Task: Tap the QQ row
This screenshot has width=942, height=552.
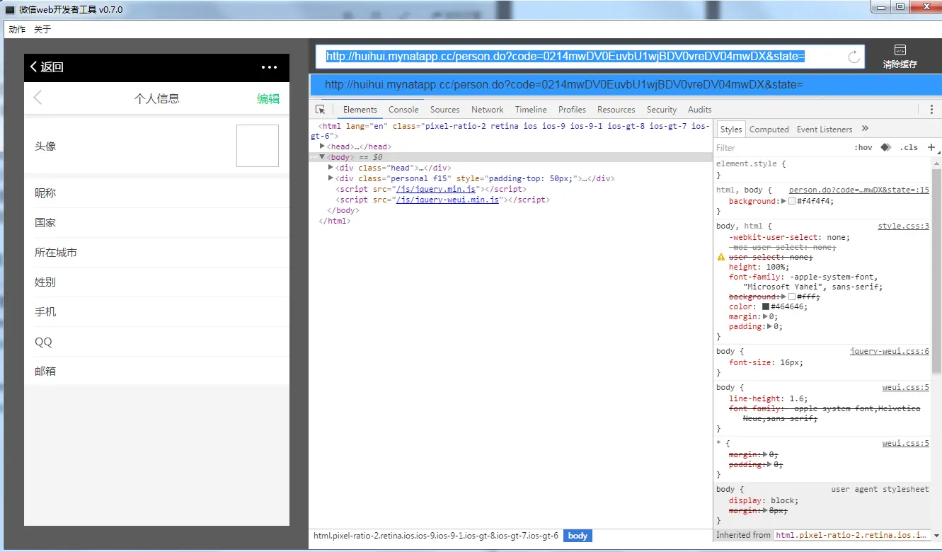Action: point(156,341)
